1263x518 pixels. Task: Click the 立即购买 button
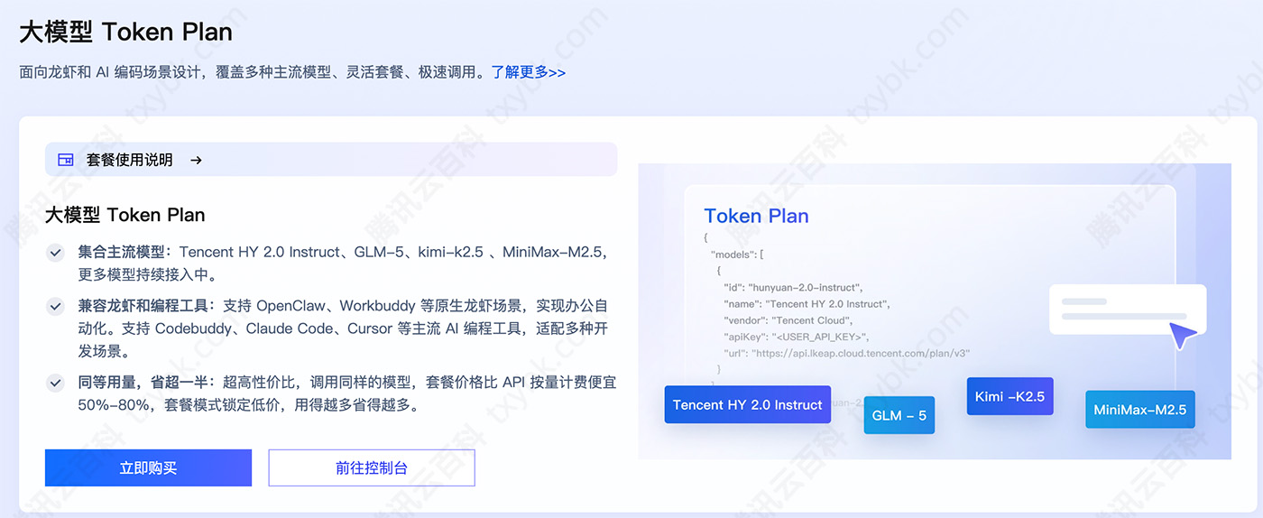[x=148, y=467]
